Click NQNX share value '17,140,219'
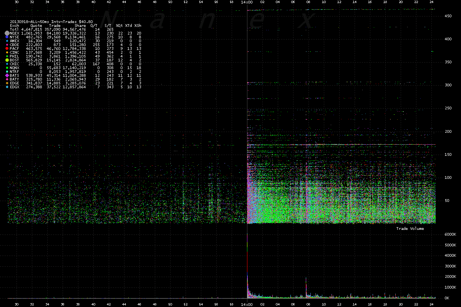The image size is (461, 307). [74, 68]
